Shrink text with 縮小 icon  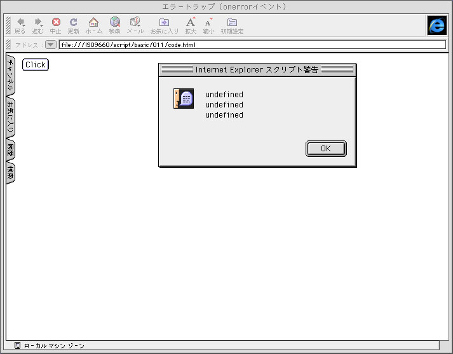click(208, 25)
